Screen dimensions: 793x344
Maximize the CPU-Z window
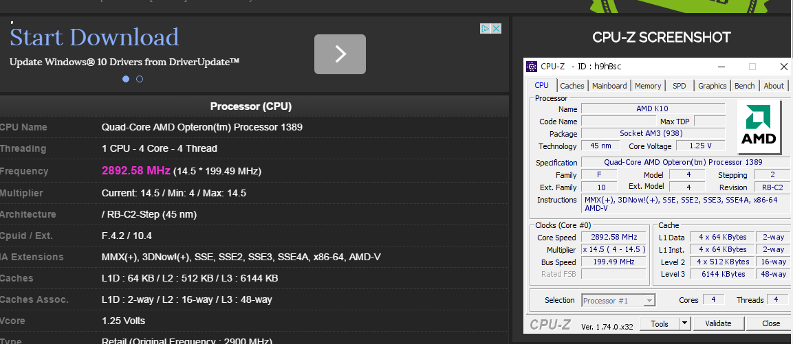pyautogui.click(x=752, y=67)
